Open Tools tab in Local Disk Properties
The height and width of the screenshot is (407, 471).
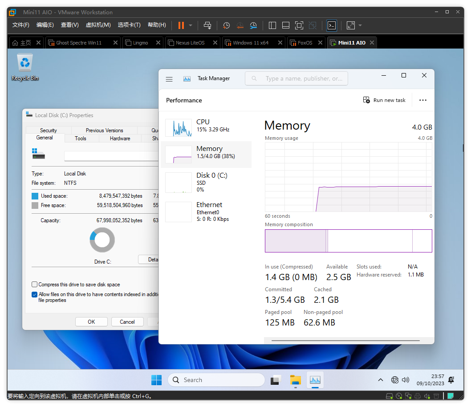tap(80, 138)
